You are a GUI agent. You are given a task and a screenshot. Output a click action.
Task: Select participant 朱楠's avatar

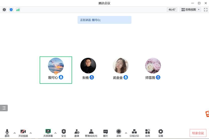(x=88, y=65)
